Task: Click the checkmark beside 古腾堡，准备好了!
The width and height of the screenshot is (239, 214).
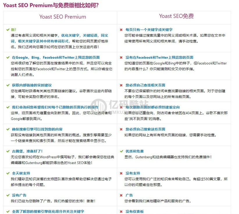Action: click(8, 151)
